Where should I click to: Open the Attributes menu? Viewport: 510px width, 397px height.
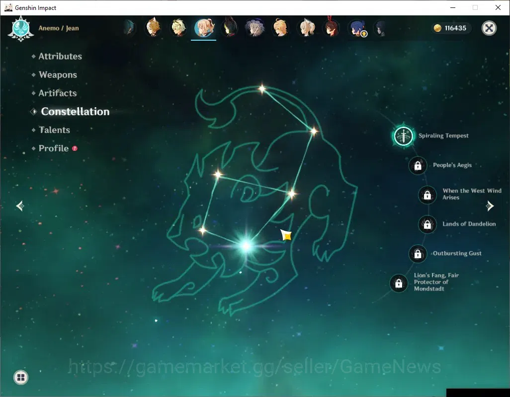(60, 56)
